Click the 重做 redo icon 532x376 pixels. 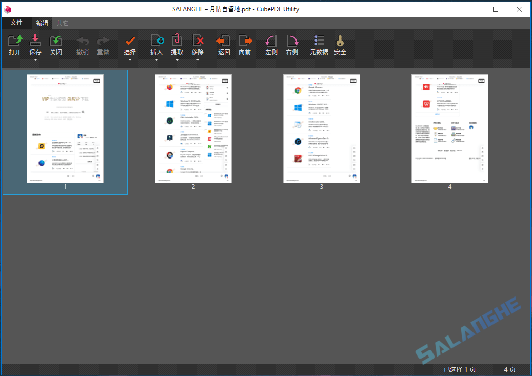(103, 45)
